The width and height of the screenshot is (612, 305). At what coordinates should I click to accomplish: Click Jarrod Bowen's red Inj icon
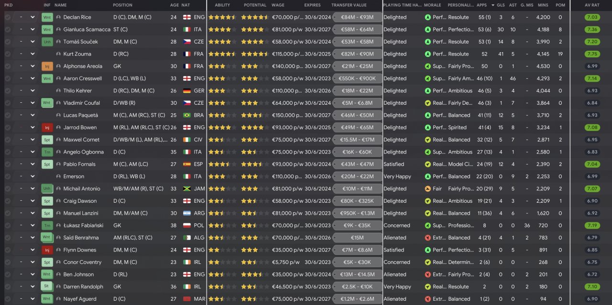47,128
